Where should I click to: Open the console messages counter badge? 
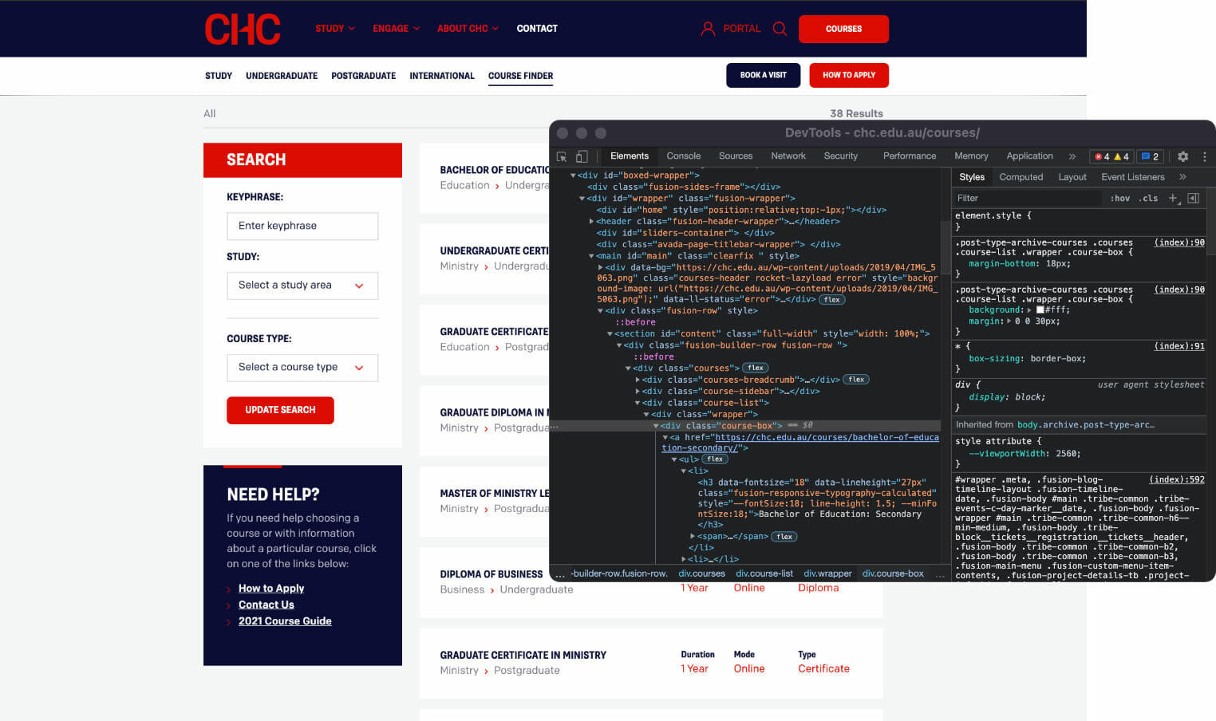1150,156
